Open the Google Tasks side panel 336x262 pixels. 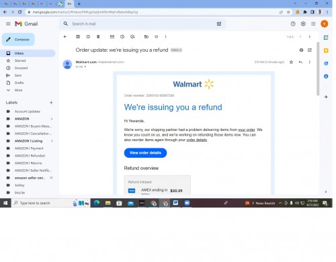[x=326, y=63]
